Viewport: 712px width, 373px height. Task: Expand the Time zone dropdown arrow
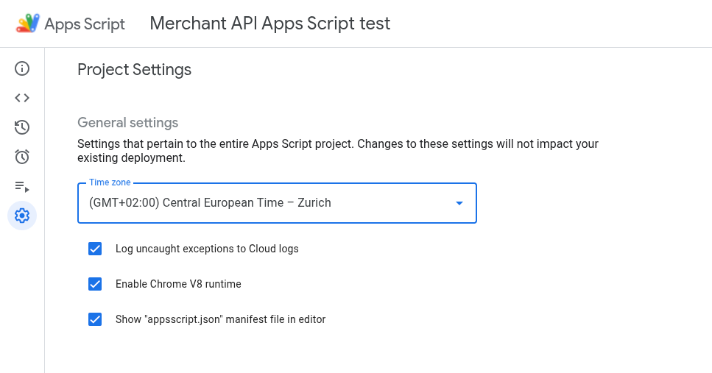459,203
